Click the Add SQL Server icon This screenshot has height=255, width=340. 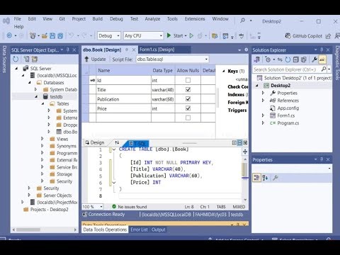(x=27, y=59)
